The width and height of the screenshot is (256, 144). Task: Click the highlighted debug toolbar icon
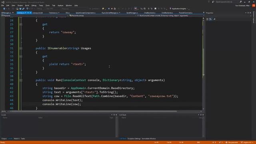tap(136, 9)
